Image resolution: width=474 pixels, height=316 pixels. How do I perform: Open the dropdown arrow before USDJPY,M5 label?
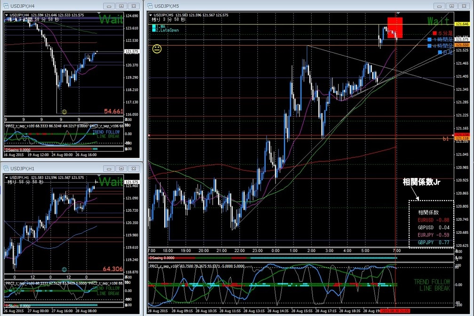[x=150, y=15]
